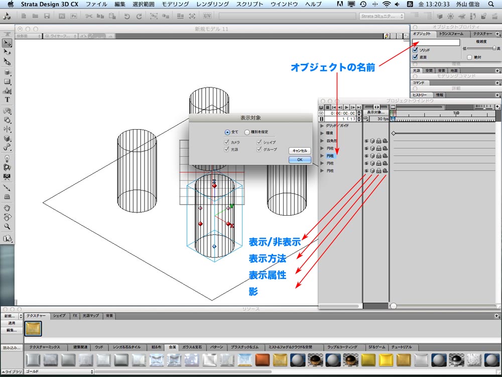Click the UV edit toolbar icon

207,16
